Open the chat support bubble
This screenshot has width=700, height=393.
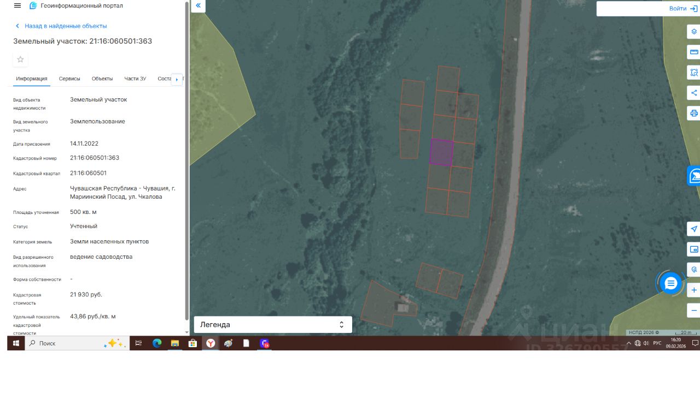[671, 283]
